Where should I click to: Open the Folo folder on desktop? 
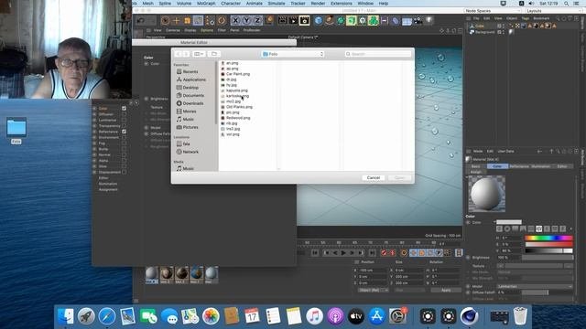coord(16,129)
